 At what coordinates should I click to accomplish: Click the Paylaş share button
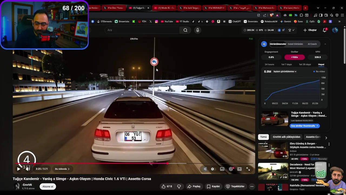194,186
